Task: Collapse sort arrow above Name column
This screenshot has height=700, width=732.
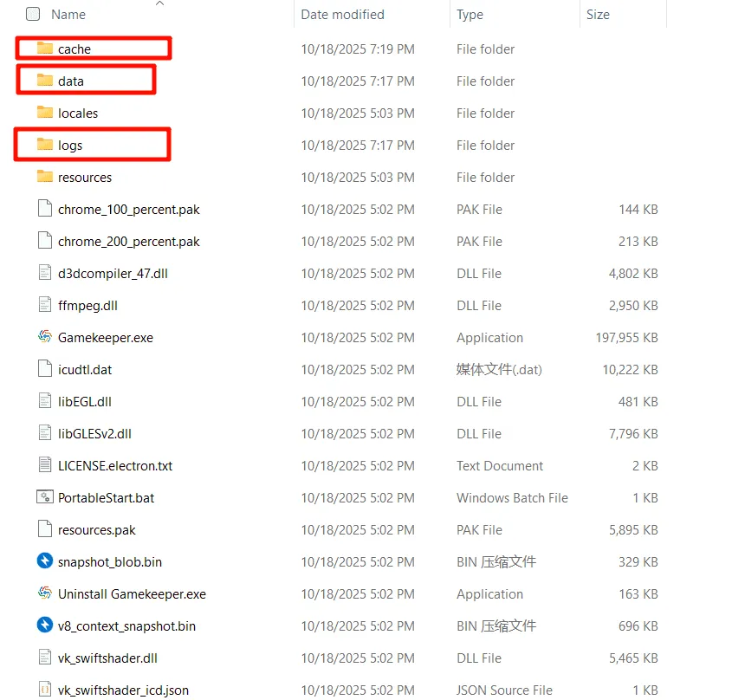Action: [x=159, y=3]
